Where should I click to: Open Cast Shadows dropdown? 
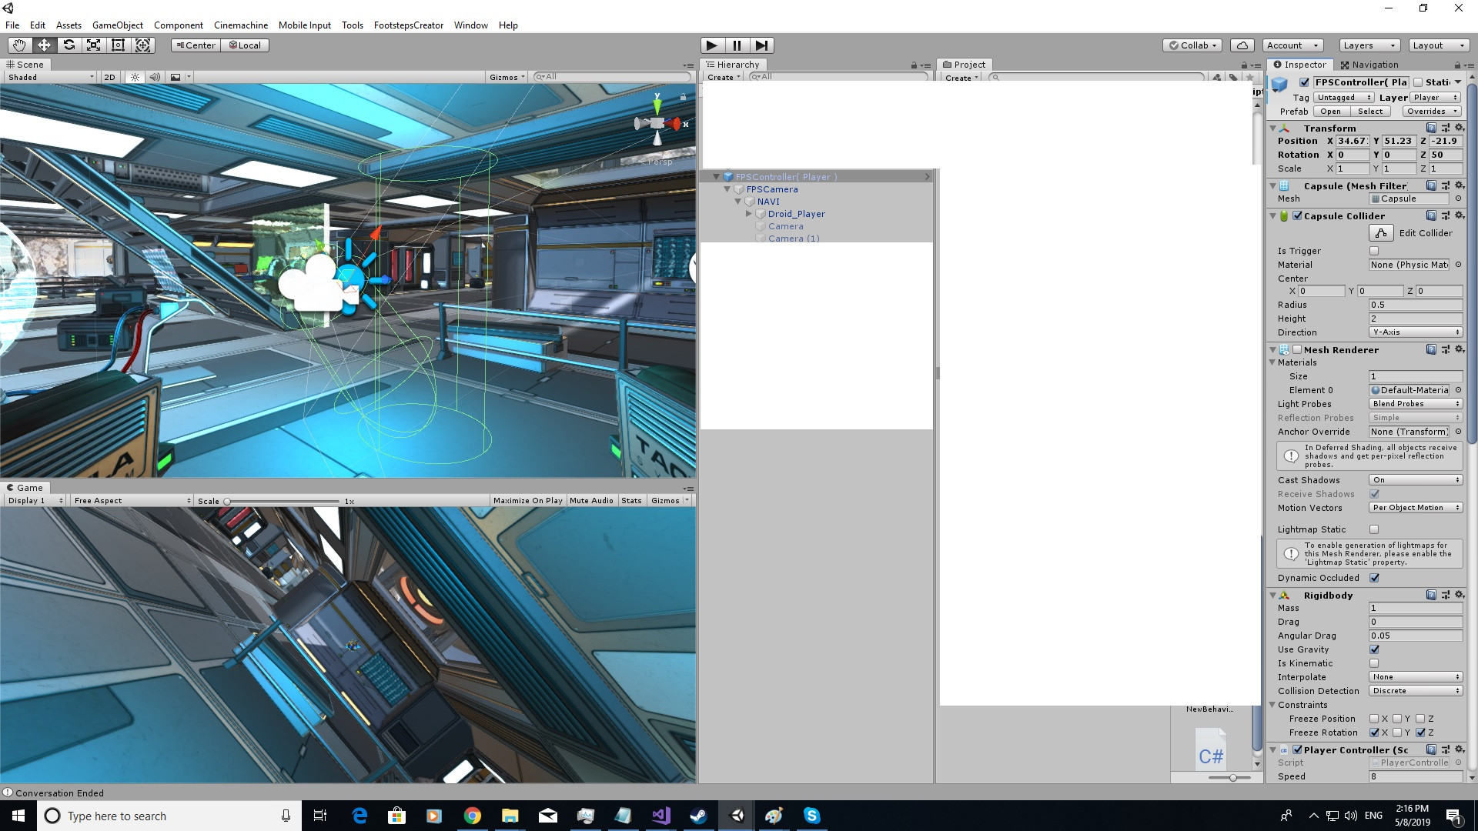click(x=1415, y=480)
